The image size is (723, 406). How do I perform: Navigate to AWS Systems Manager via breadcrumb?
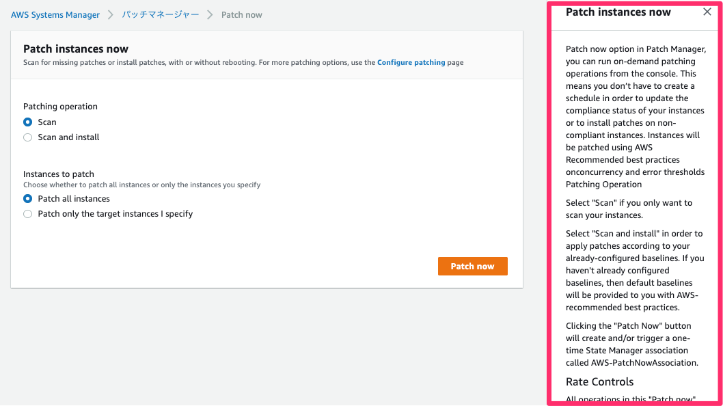tap(55, 14)
